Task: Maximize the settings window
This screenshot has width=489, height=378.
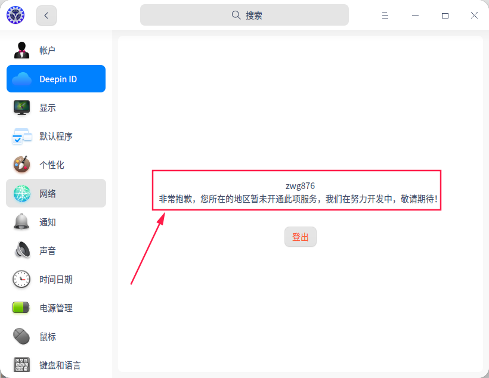Action: 445,16
